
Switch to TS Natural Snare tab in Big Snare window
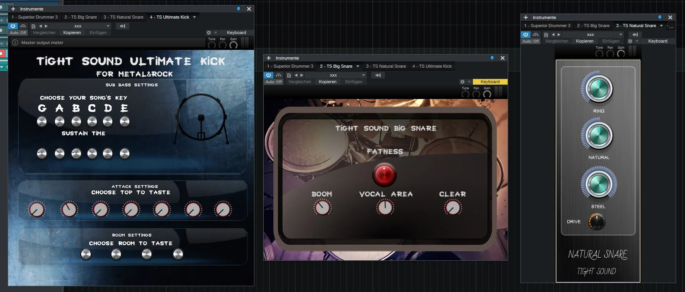(386, 67)
